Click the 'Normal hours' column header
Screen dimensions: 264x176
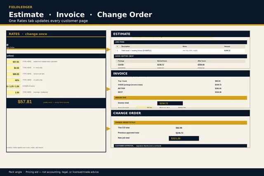(162, 61)
